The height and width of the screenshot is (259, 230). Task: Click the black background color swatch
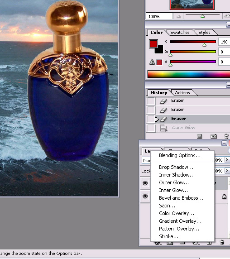point(160,50)
